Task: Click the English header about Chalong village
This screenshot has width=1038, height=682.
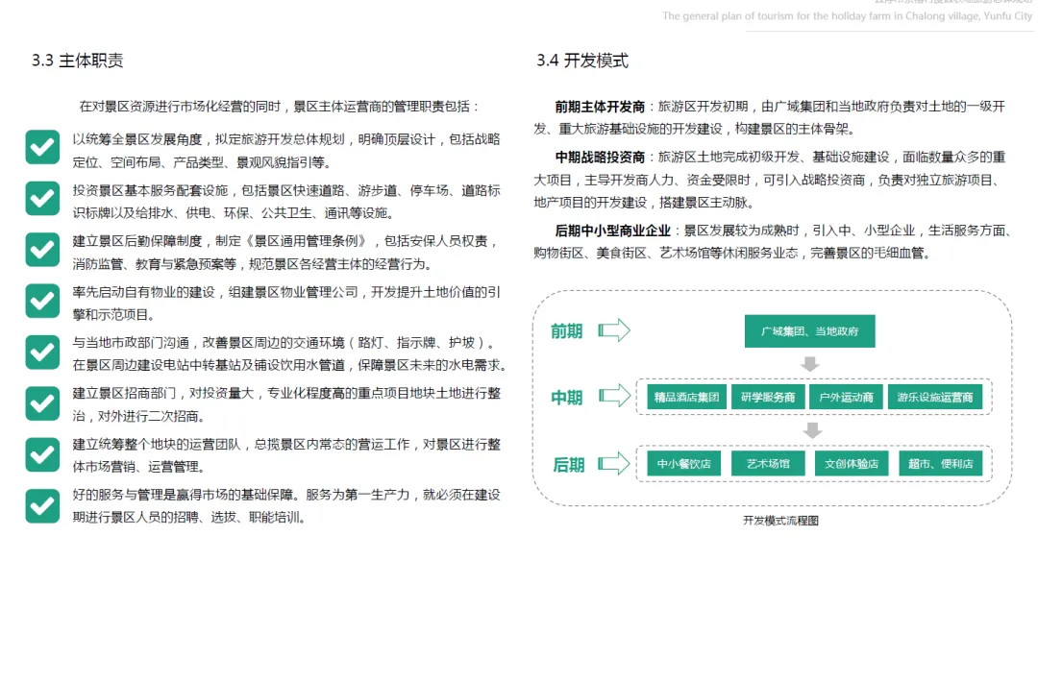Action: [x=847, y=16]
